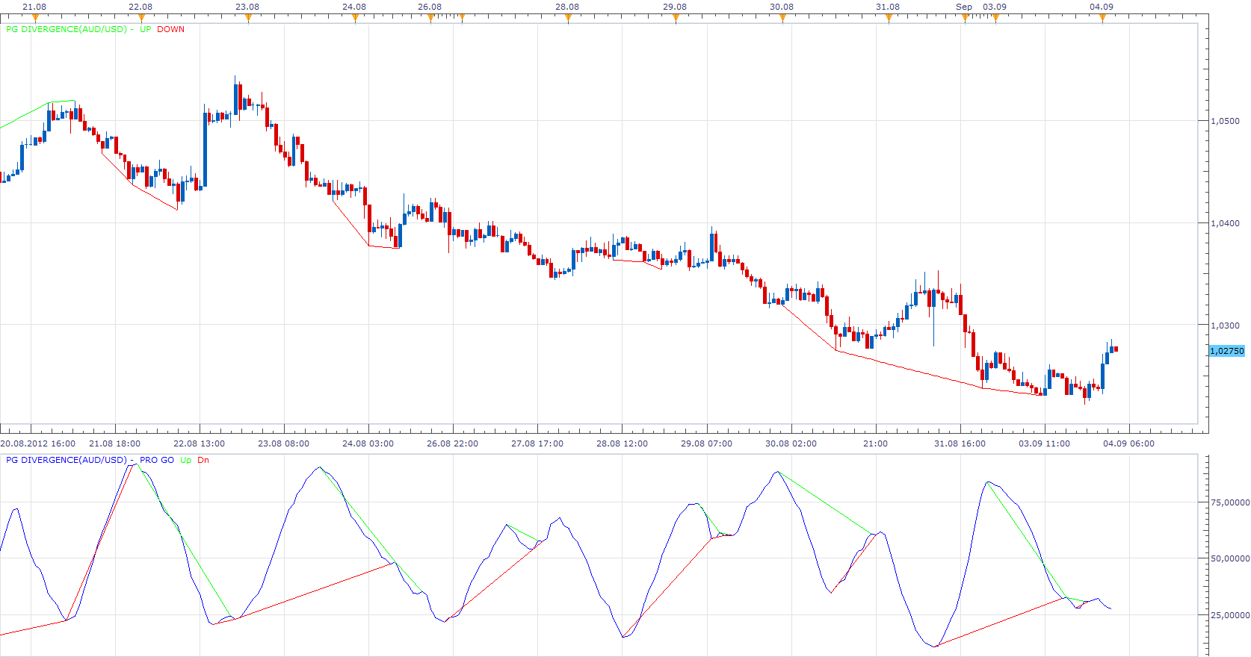Click the green UP legend label in price chart

click(145, 29)
